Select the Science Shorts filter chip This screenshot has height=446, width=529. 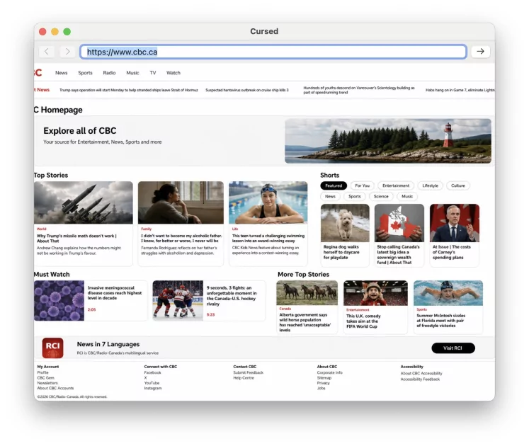tap(381, 196)
